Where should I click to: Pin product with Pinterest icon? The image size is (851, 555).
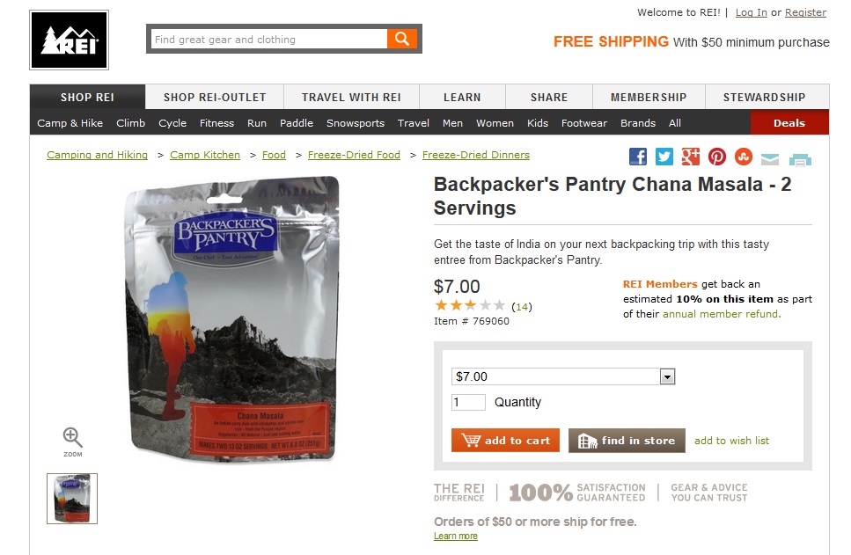click(716, 157)
